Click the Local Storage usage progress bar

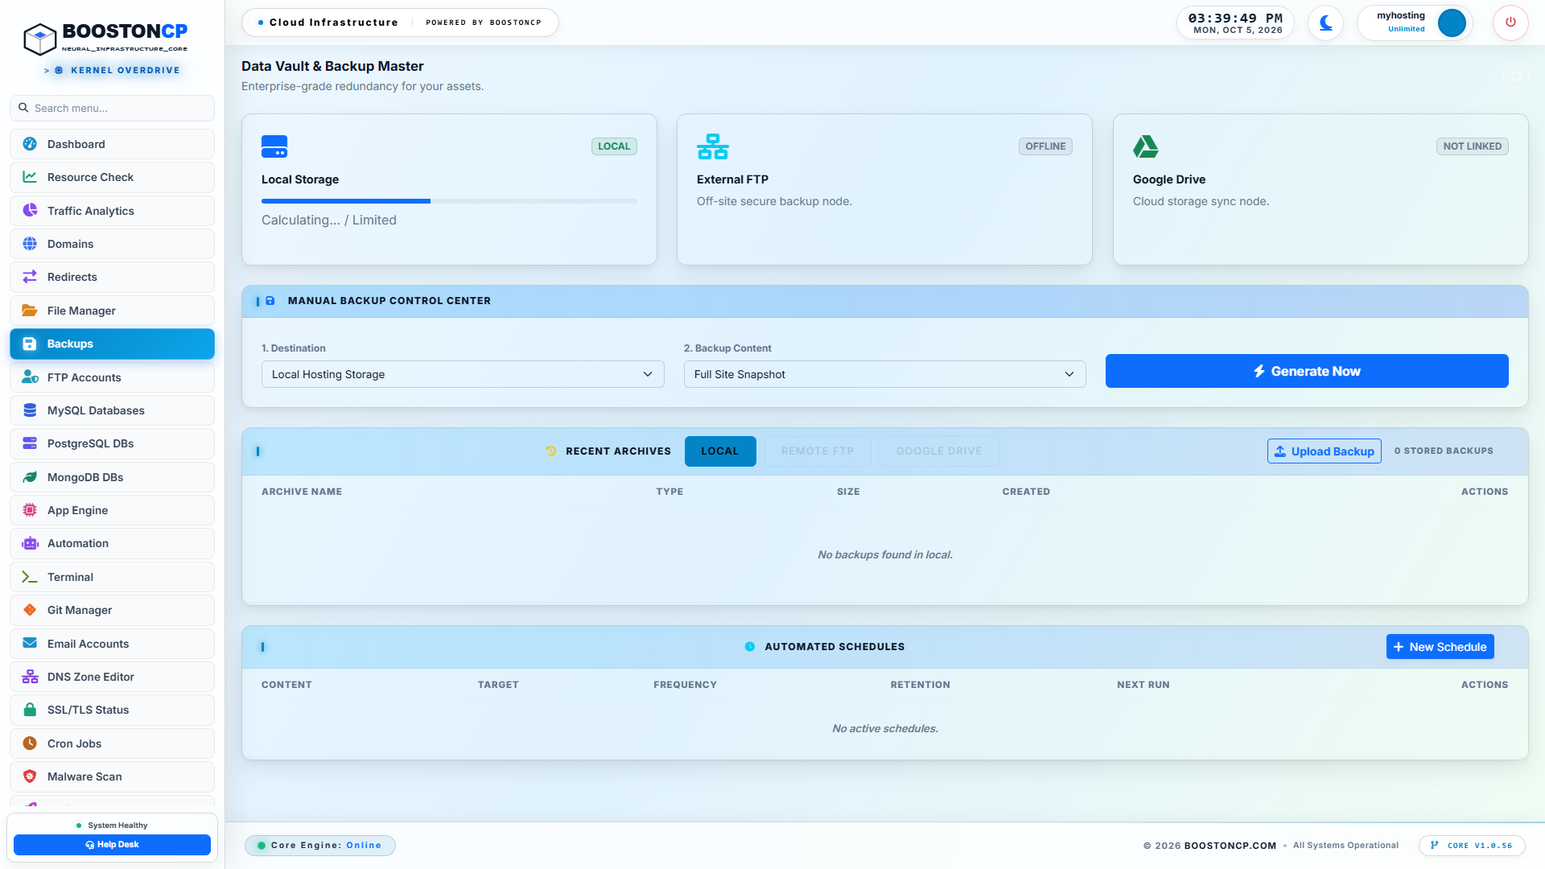449,201
